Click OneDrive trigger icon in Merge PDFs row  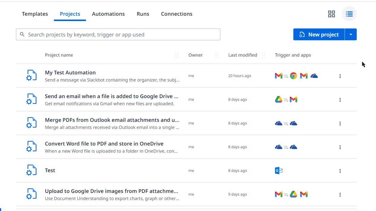pos(279,123)
